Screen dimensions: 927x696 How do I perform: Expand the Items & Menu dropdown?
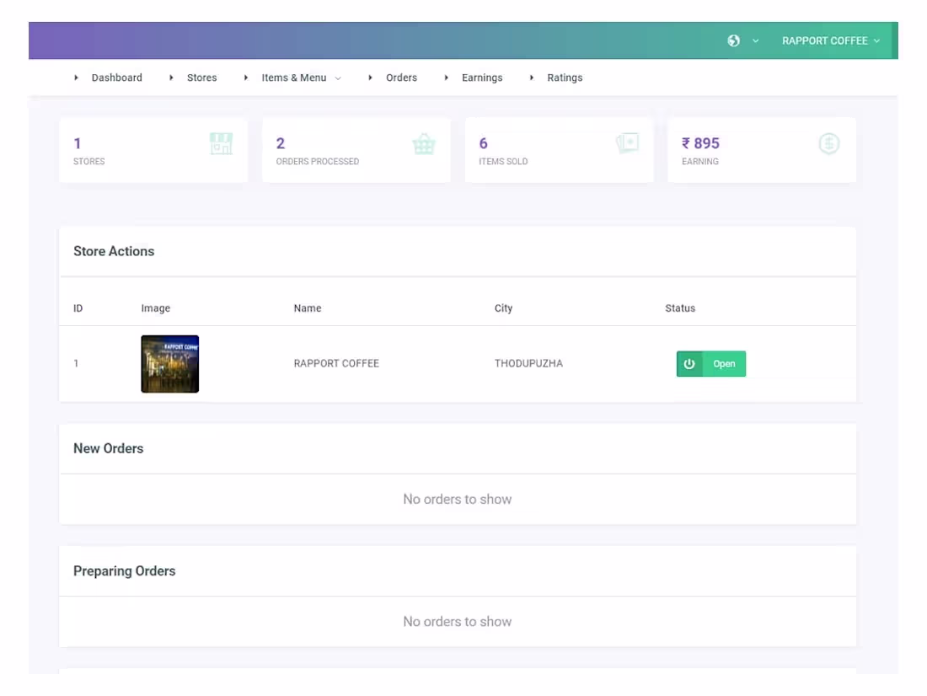[301, 78]
